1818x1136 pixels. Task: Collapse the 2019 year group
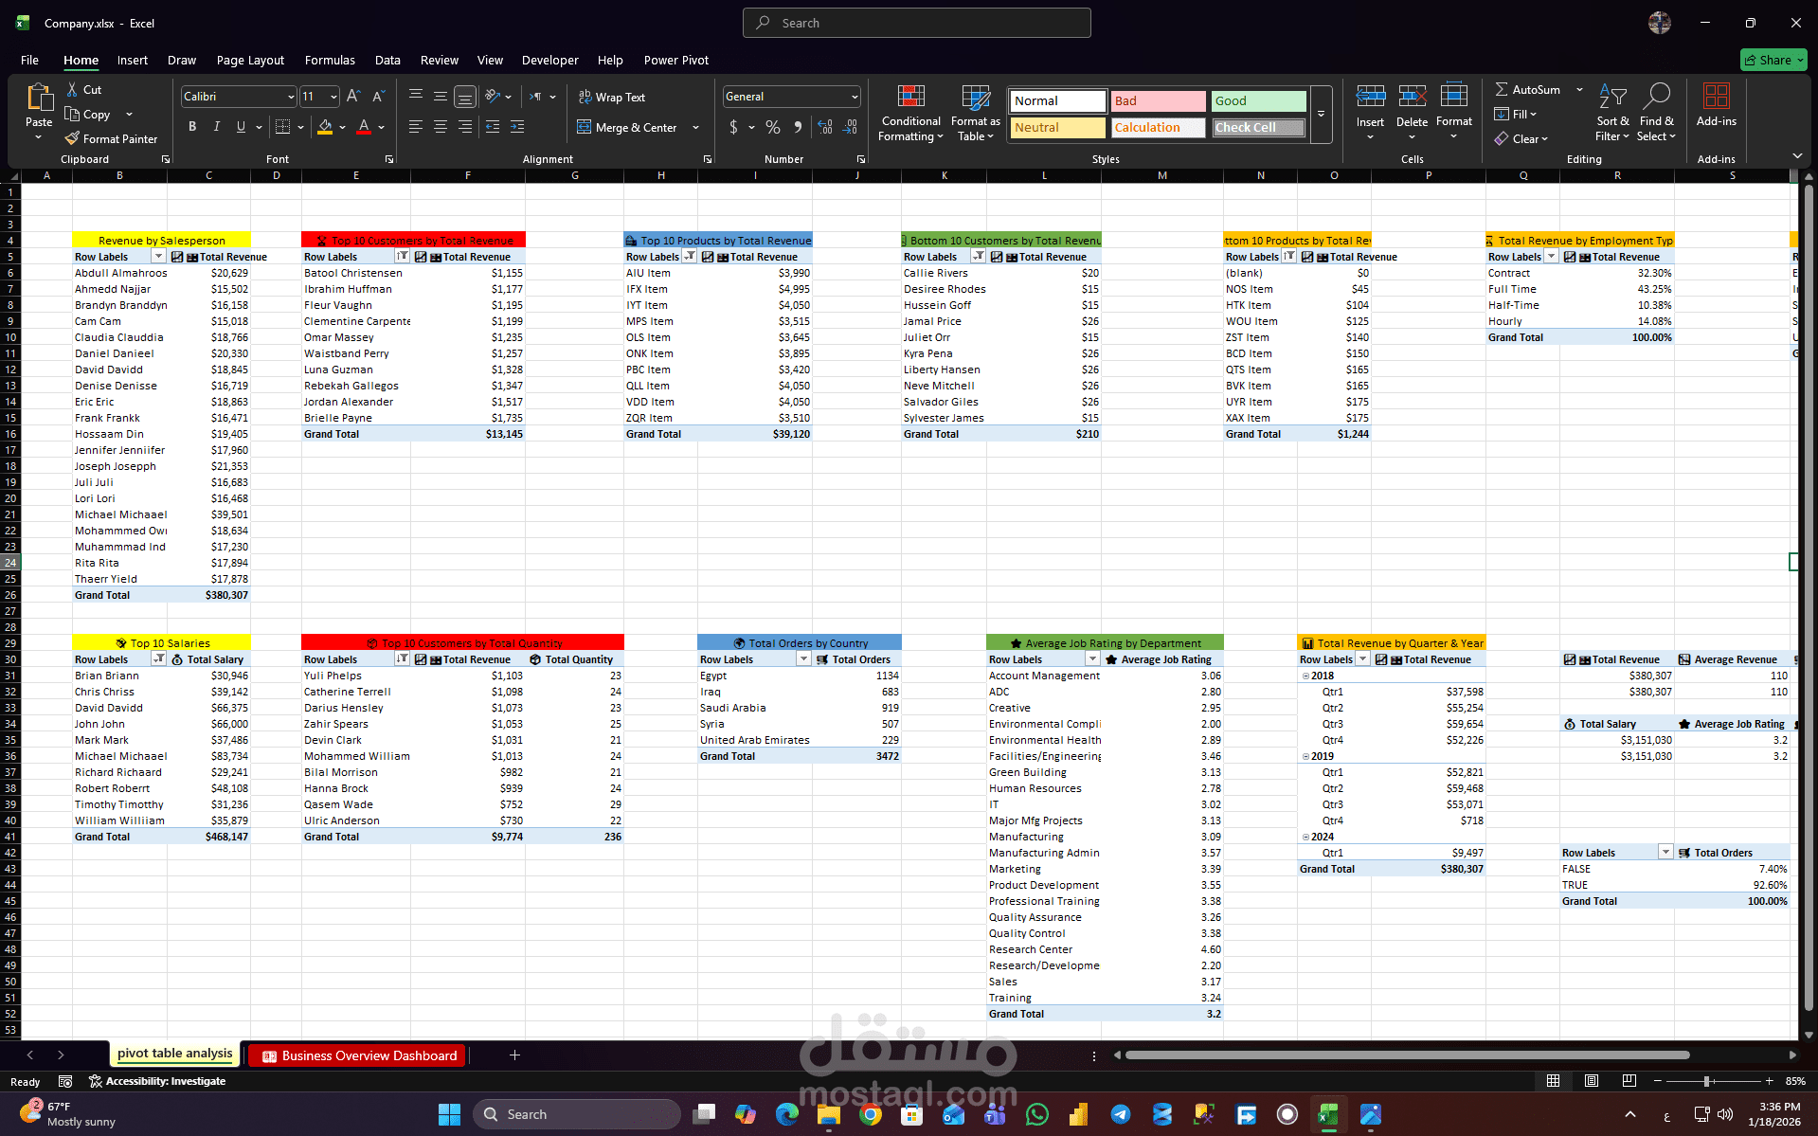point(1305,757)
